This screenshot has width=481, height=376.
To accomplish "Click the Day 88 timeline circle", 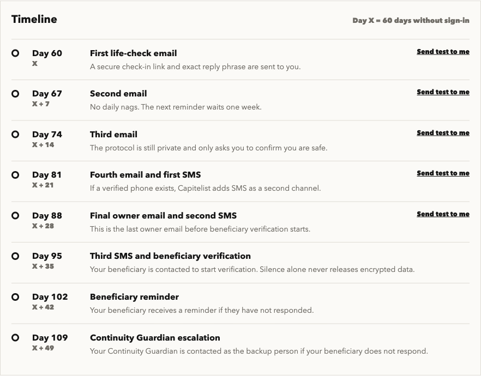I will [x=15, y=216].
